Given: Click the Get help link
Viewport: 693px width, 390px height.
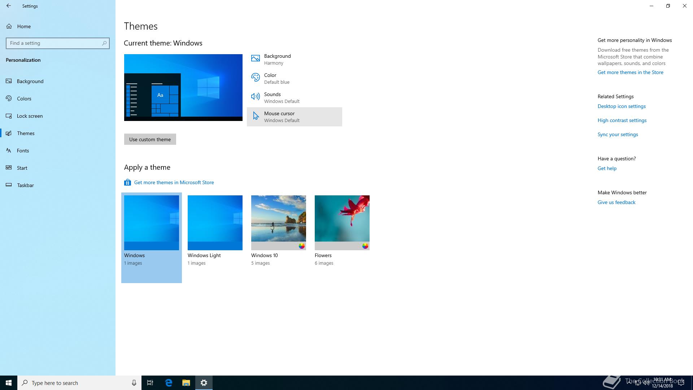Looking at the screenshot, I should point(607,168).
